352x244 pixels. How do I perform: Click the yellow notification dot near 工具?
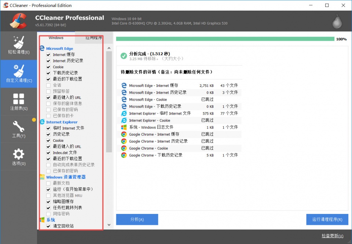click(34, 120)
